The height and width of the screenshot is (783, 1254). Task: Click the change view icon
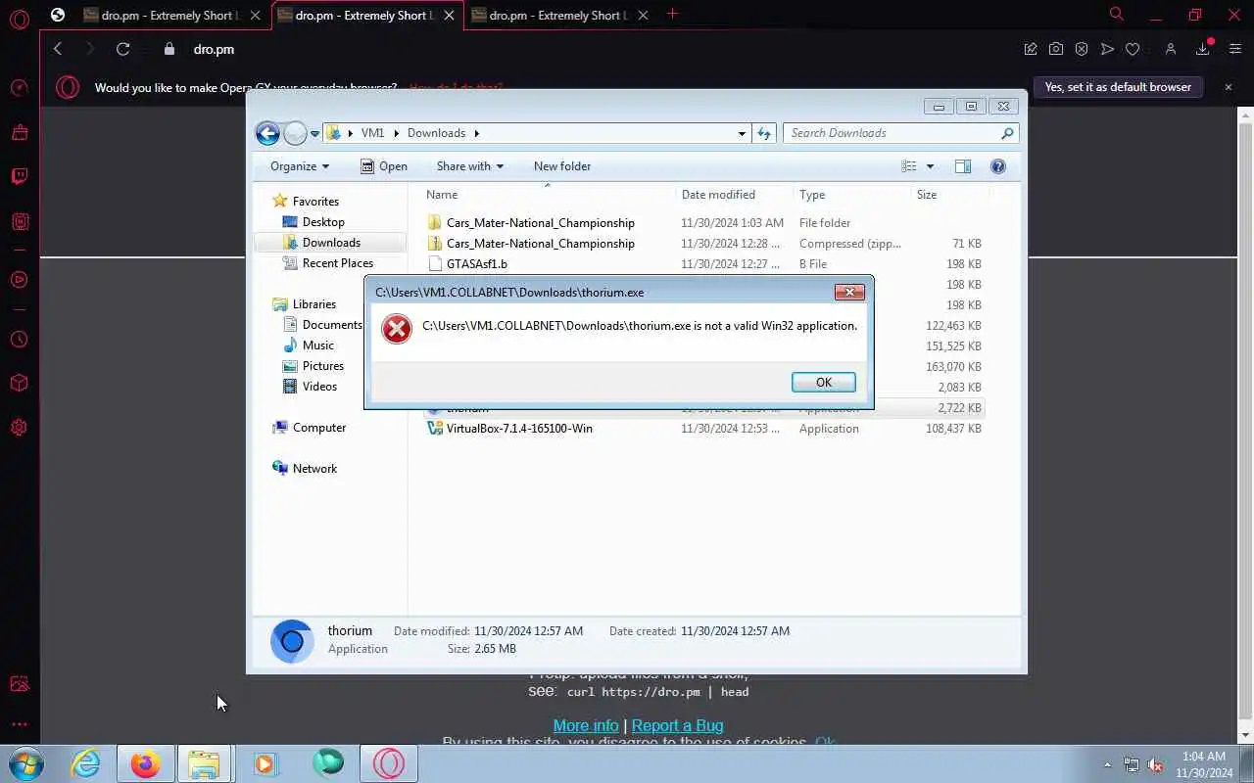[x=909, y=166]
